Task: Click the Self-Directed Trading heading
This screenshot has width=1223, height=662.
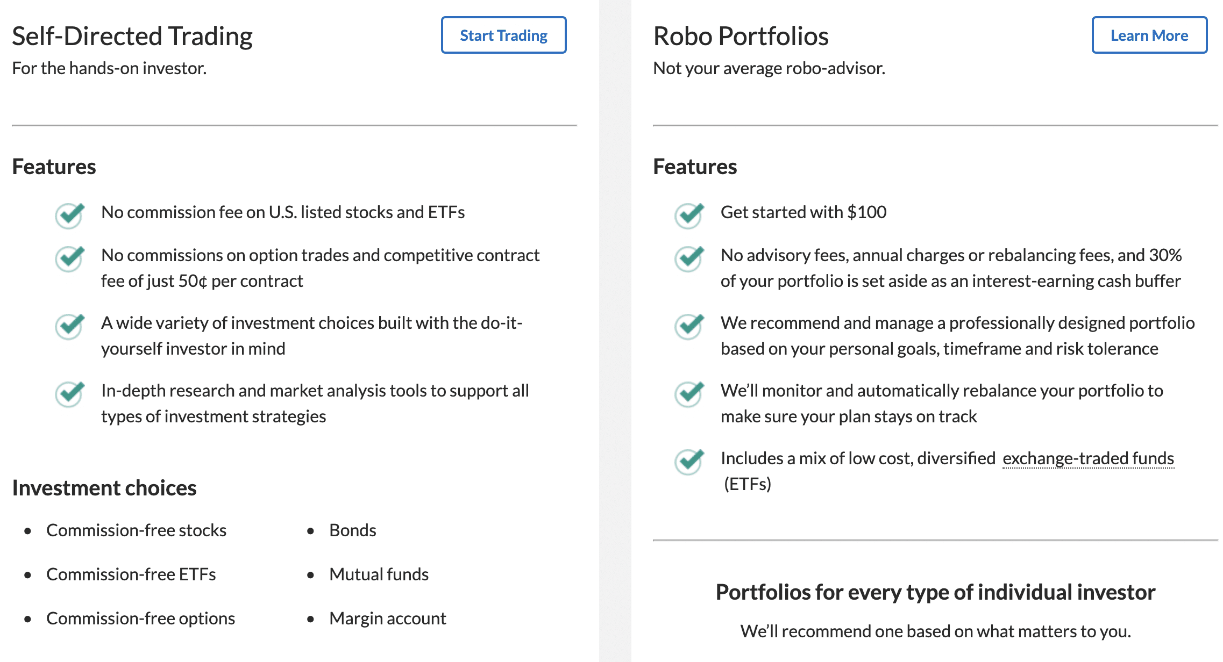Action: coord(132,37)
